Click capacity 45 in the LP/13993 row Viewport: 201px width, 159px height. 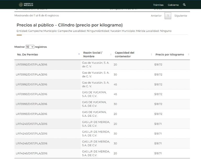pyautogui.click(x=115, y=94)
